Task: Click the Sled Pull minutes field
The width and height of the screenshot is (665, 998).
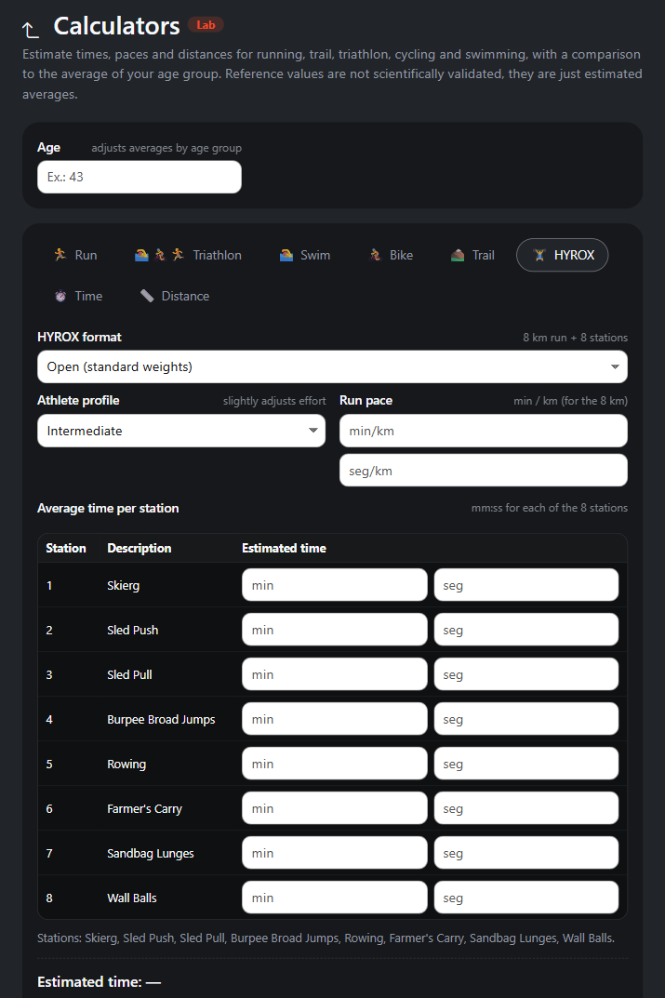Action: click(334, 674)
